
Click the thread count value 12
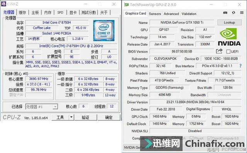click(112, 106)
